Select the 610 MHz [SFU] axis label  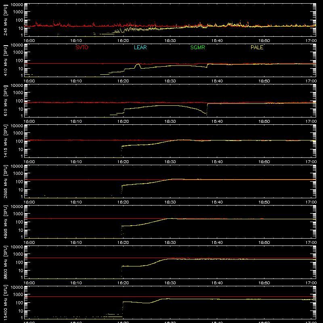pos(6,101)
